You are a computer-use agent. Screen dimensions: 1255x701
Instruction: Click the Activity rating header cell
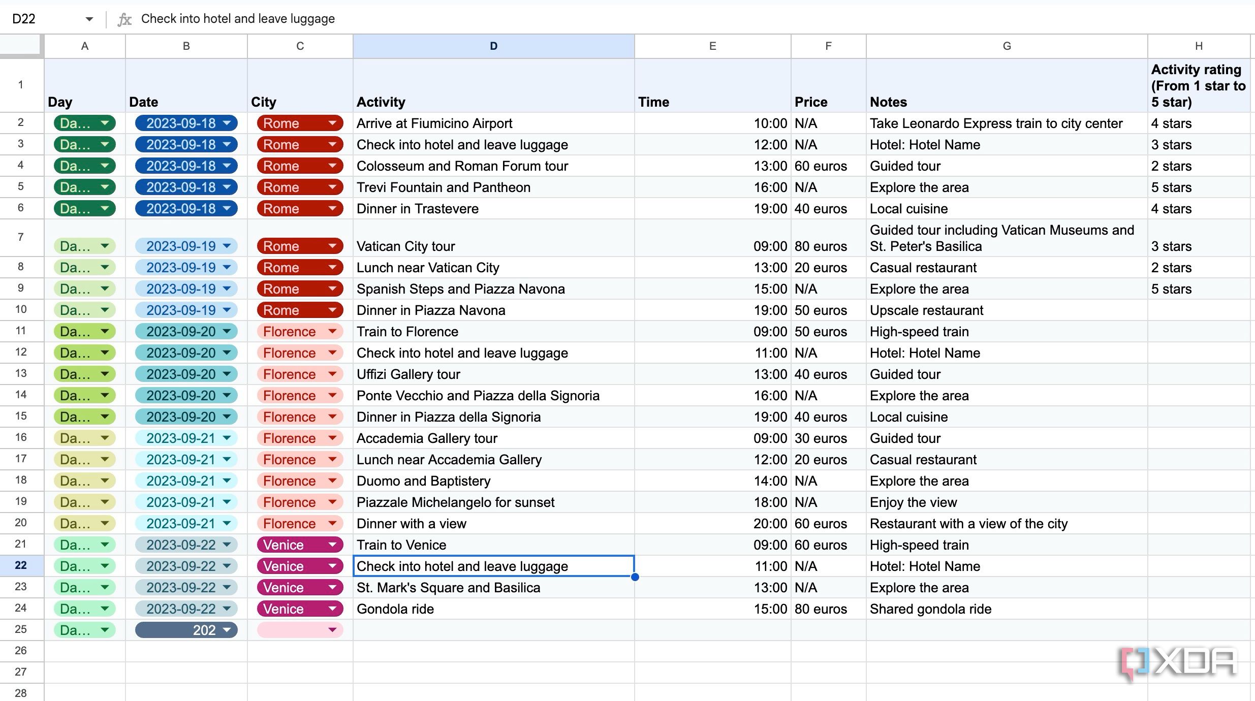pyautogui.click(x=1197, y=85)
